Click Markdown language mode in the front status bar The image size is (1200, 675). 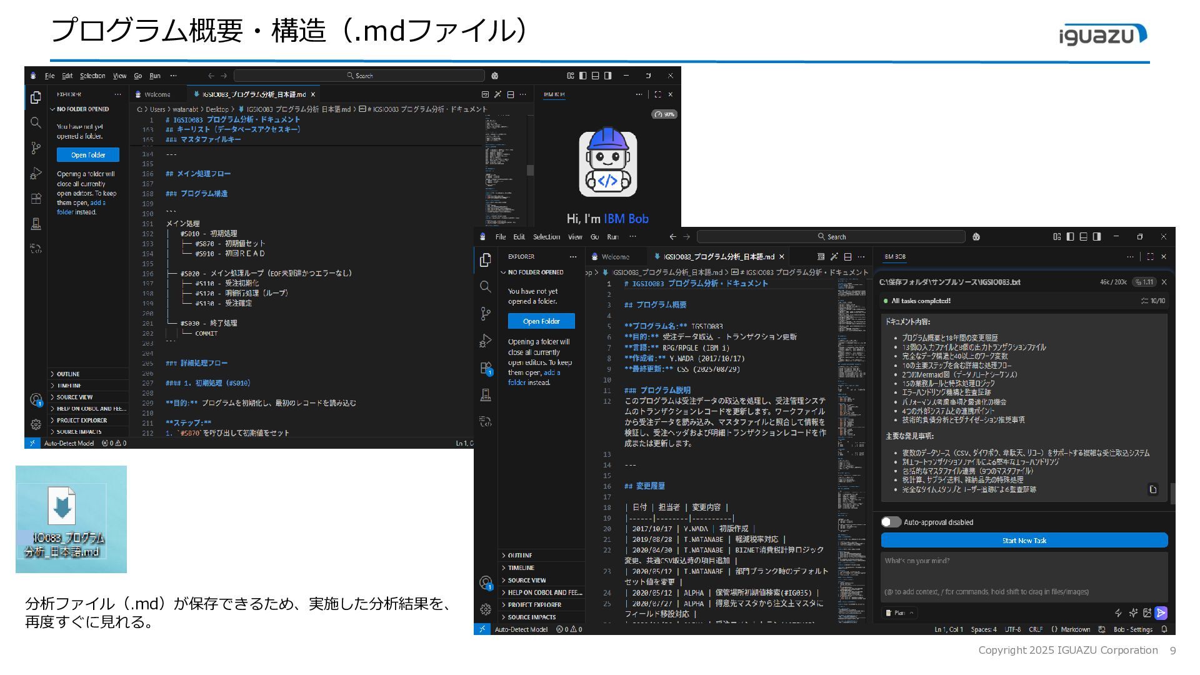(1076, 629)
